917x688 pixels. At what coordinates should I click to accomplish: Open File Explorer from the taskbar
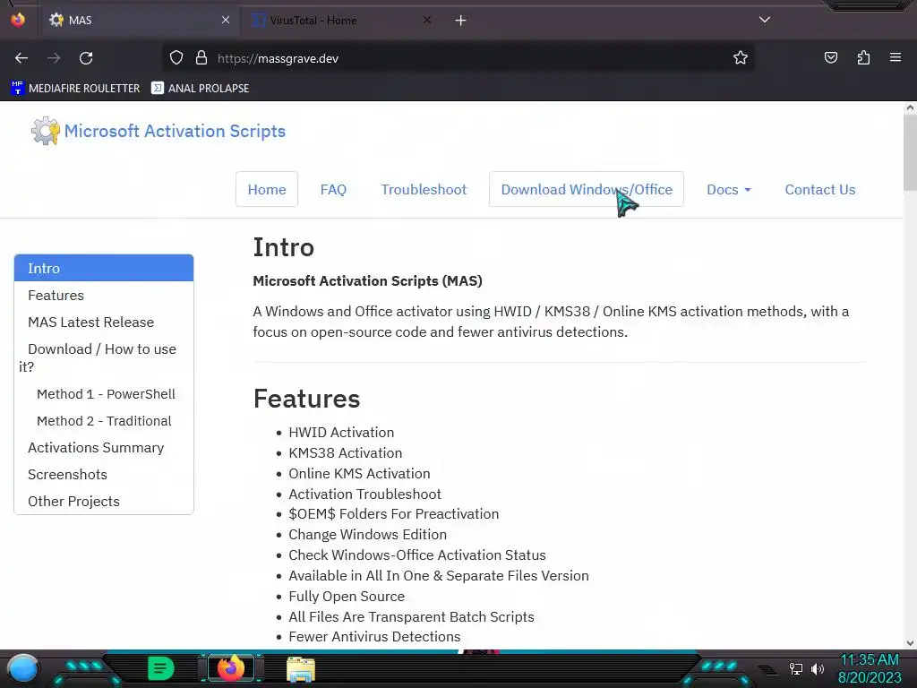coord(301,669)
